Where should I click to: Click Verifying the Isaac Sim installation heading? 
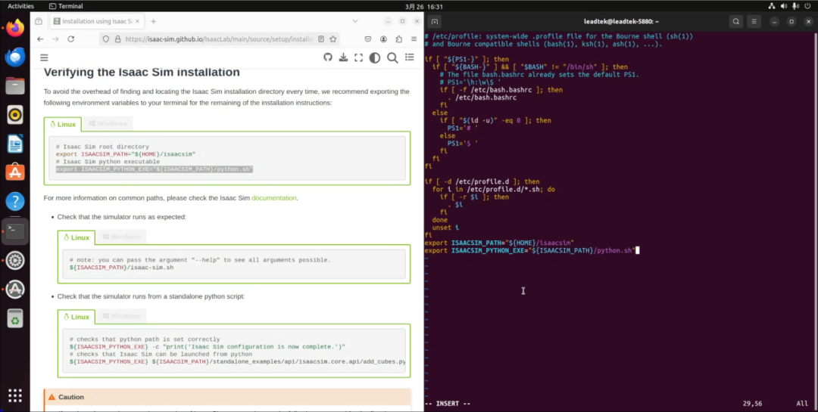tap(142, 73)
